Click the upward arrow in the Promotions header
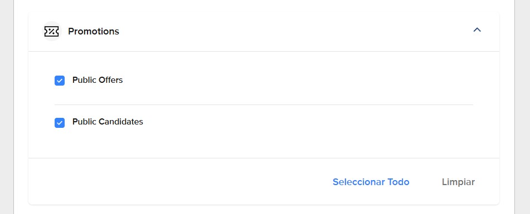 click(477, 30)
